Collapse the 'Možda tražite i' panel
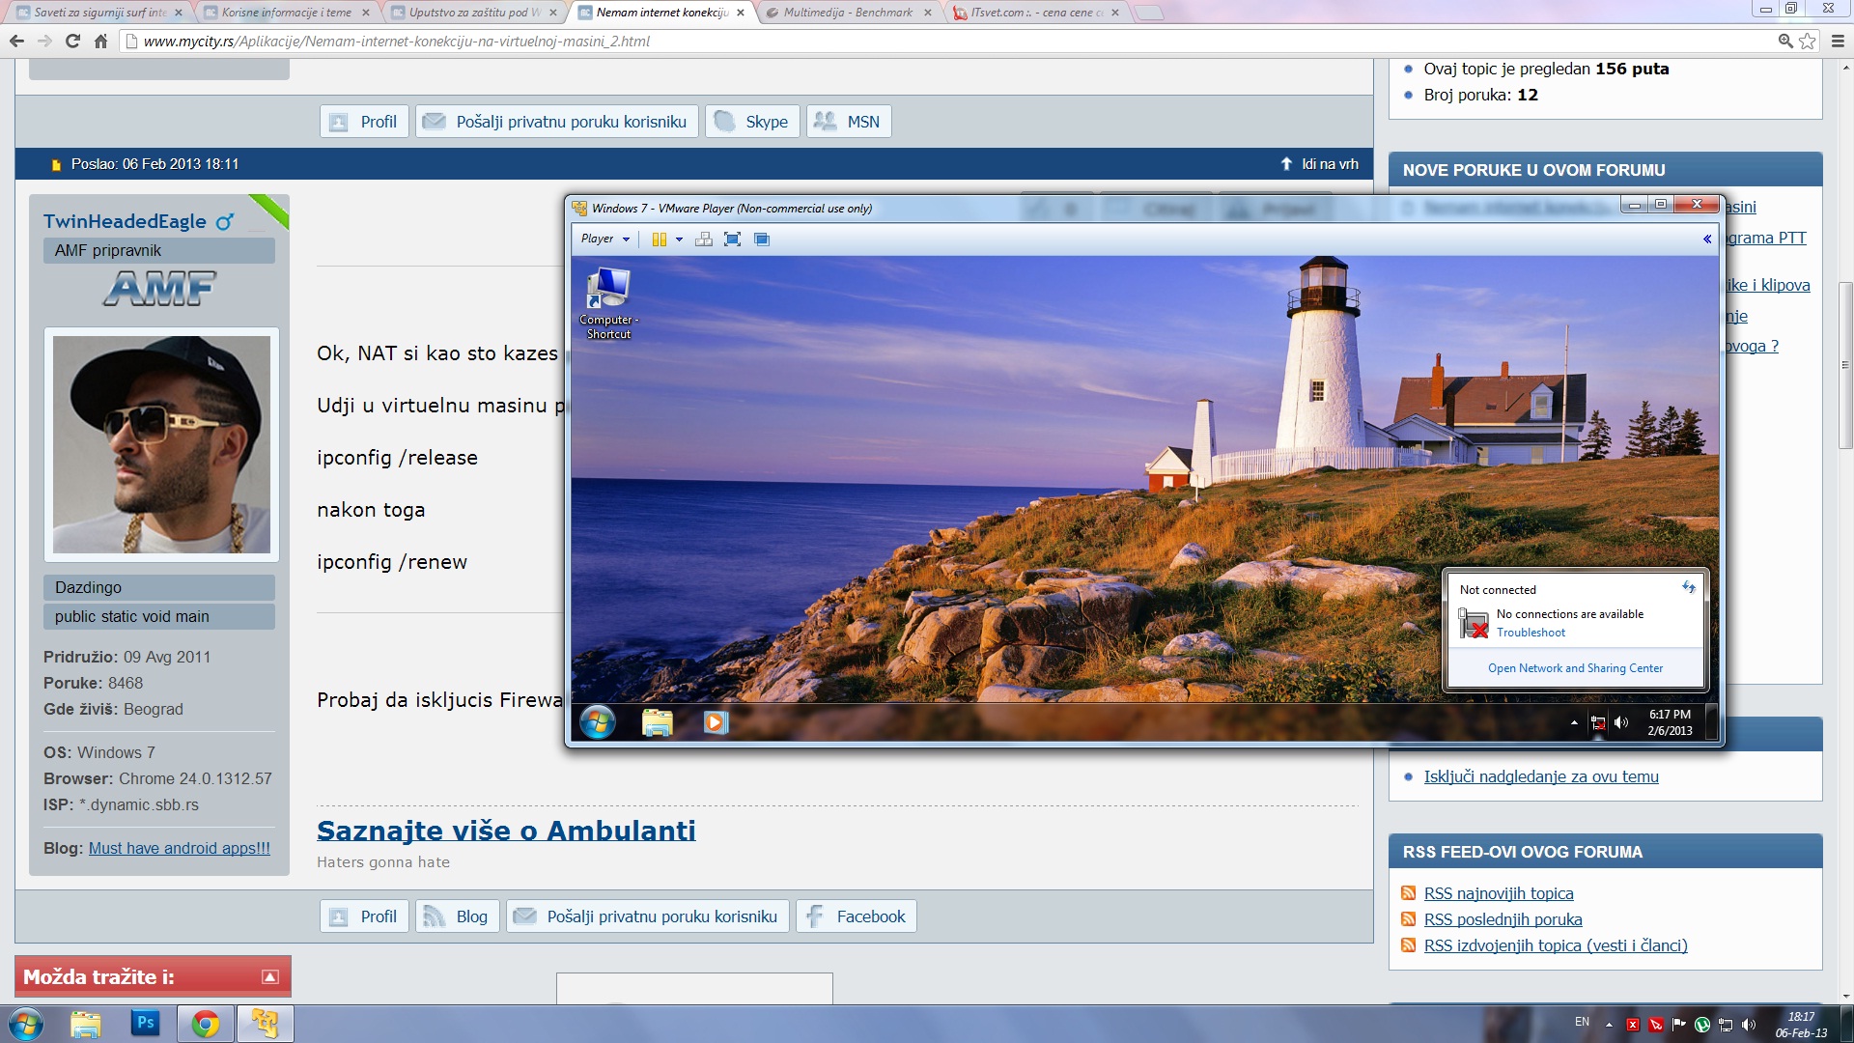1854x1043 pixels. pos(270,977)
